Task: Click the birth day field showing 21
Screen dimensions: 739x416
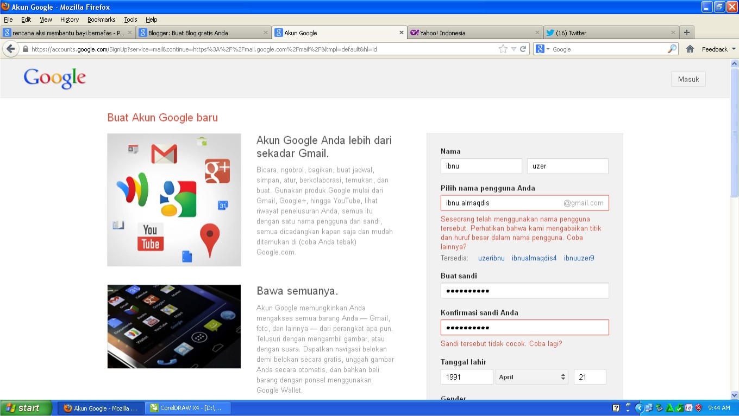Action: 590,377
